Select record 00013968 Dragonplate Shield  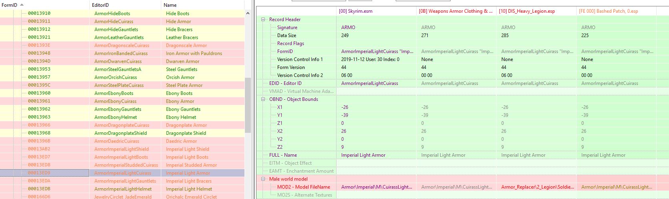pos(122,133)
